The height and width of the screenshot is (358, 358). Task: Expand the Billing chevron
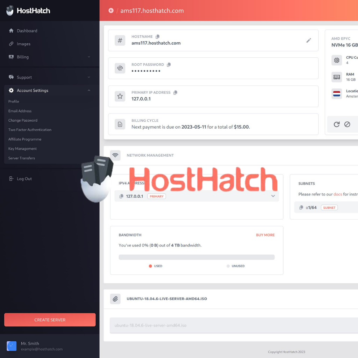89,57
